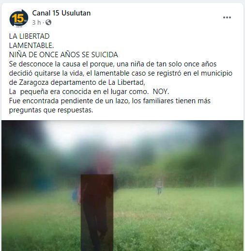Click the word NOY in the post text

pyautogui.click(x=161, y=92)
